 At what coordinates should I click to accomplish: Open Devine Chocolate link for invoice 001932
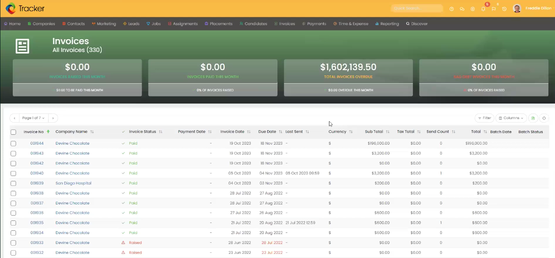pos(72,253)
